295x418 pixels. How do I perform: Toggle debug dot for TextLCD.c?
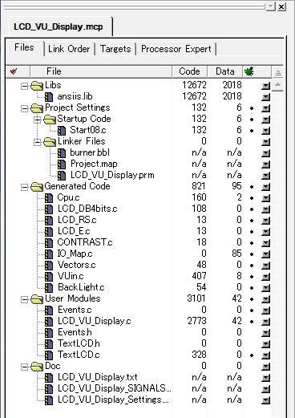click(x=252, y=355)
